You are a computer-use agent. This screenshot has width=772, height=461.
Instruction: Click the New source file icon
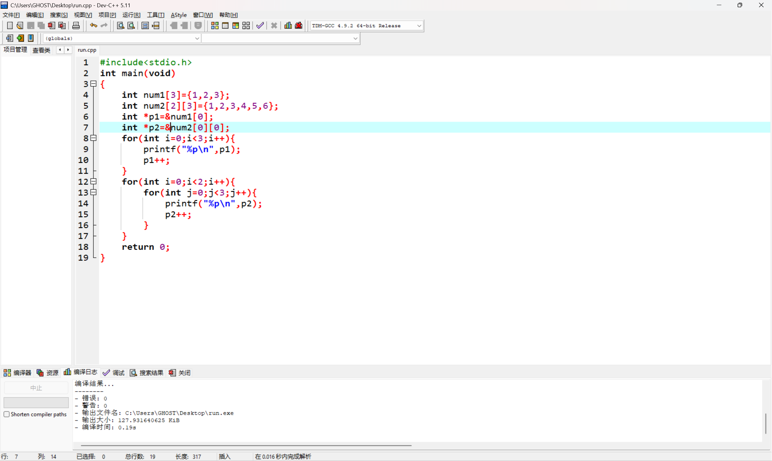click(10, 25)
